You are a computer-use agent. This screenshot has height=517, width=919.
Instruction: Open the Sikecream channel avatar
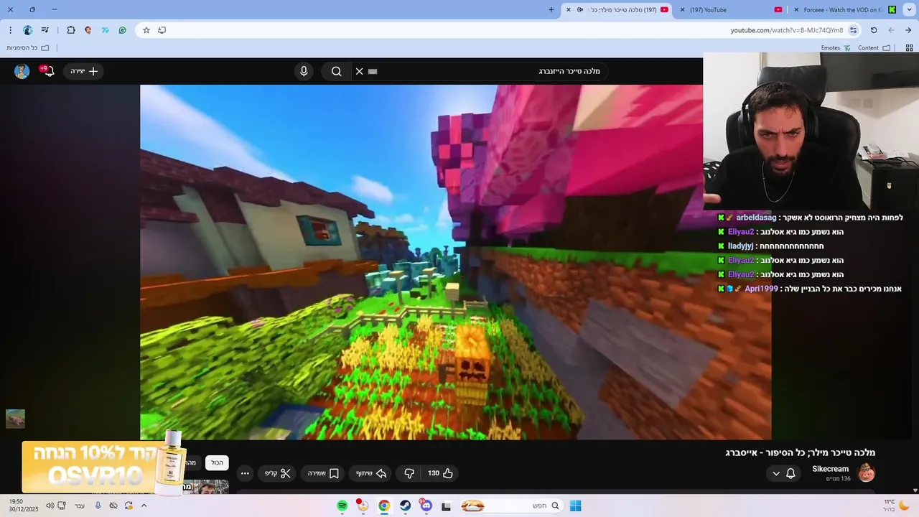(x=866, y=472)
